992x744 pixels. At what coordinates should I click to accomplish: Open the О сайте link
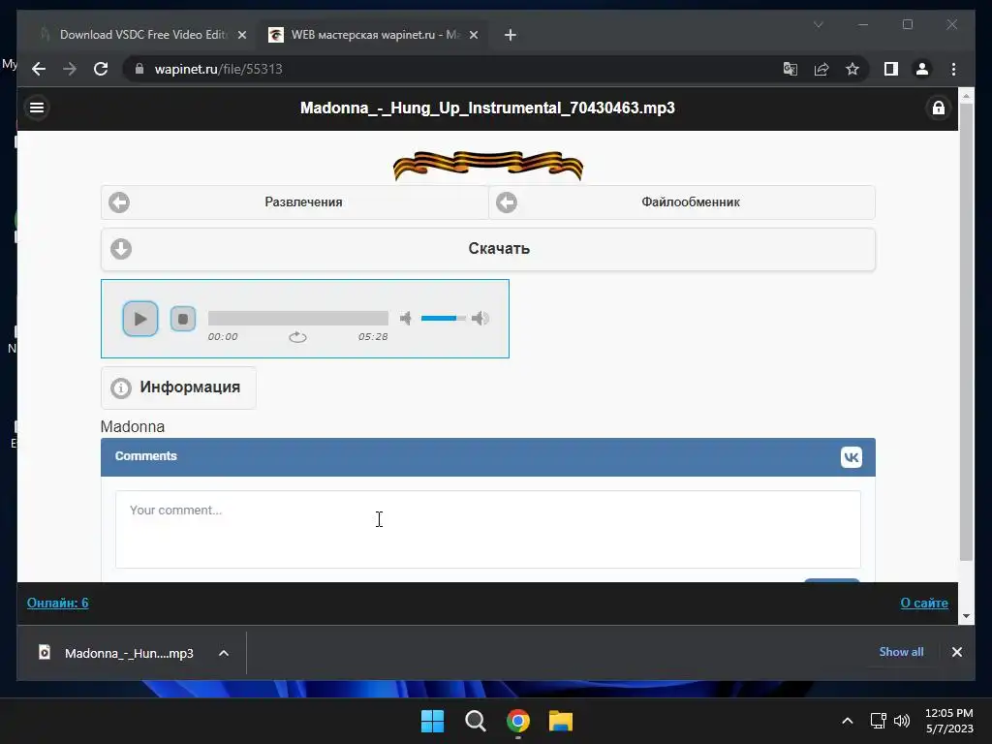923,603
